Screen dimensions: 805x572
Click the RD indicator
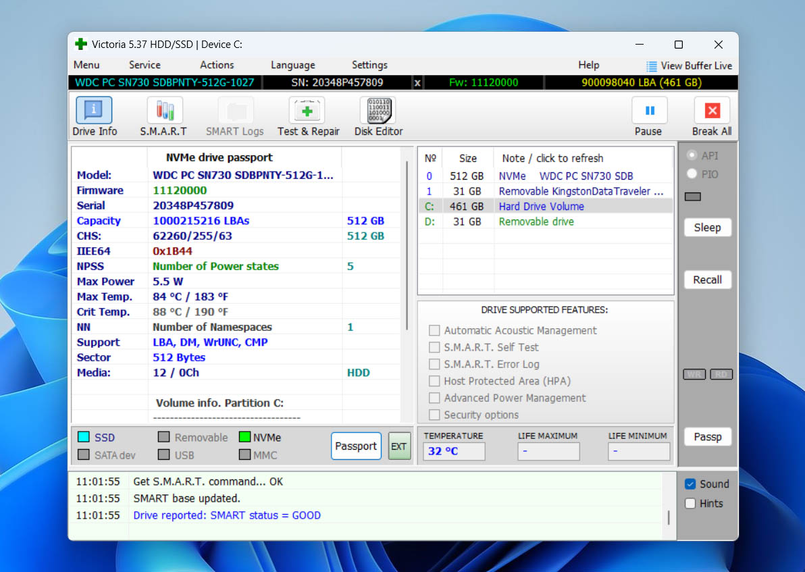721,374
